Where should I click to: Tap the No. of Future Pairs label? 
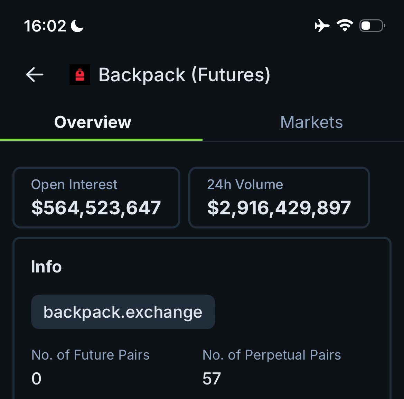point(90,355)
